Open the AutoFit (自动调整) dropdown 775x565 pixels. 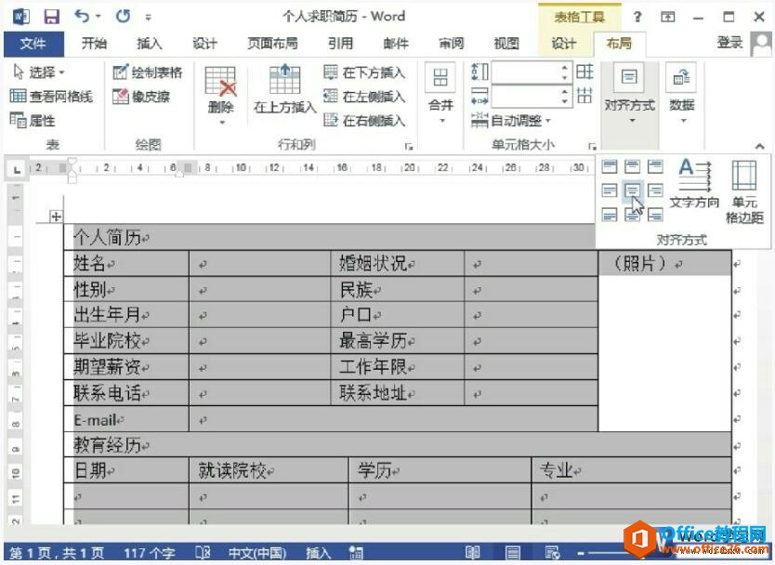[x=510, y=120]
